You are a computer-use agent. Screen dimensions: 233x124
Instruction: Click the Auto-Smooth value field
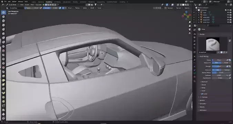point(220,78)
